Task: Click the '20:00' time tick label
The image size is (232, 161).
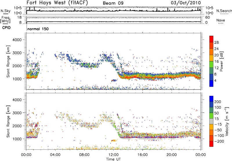Action: [171, 155]
